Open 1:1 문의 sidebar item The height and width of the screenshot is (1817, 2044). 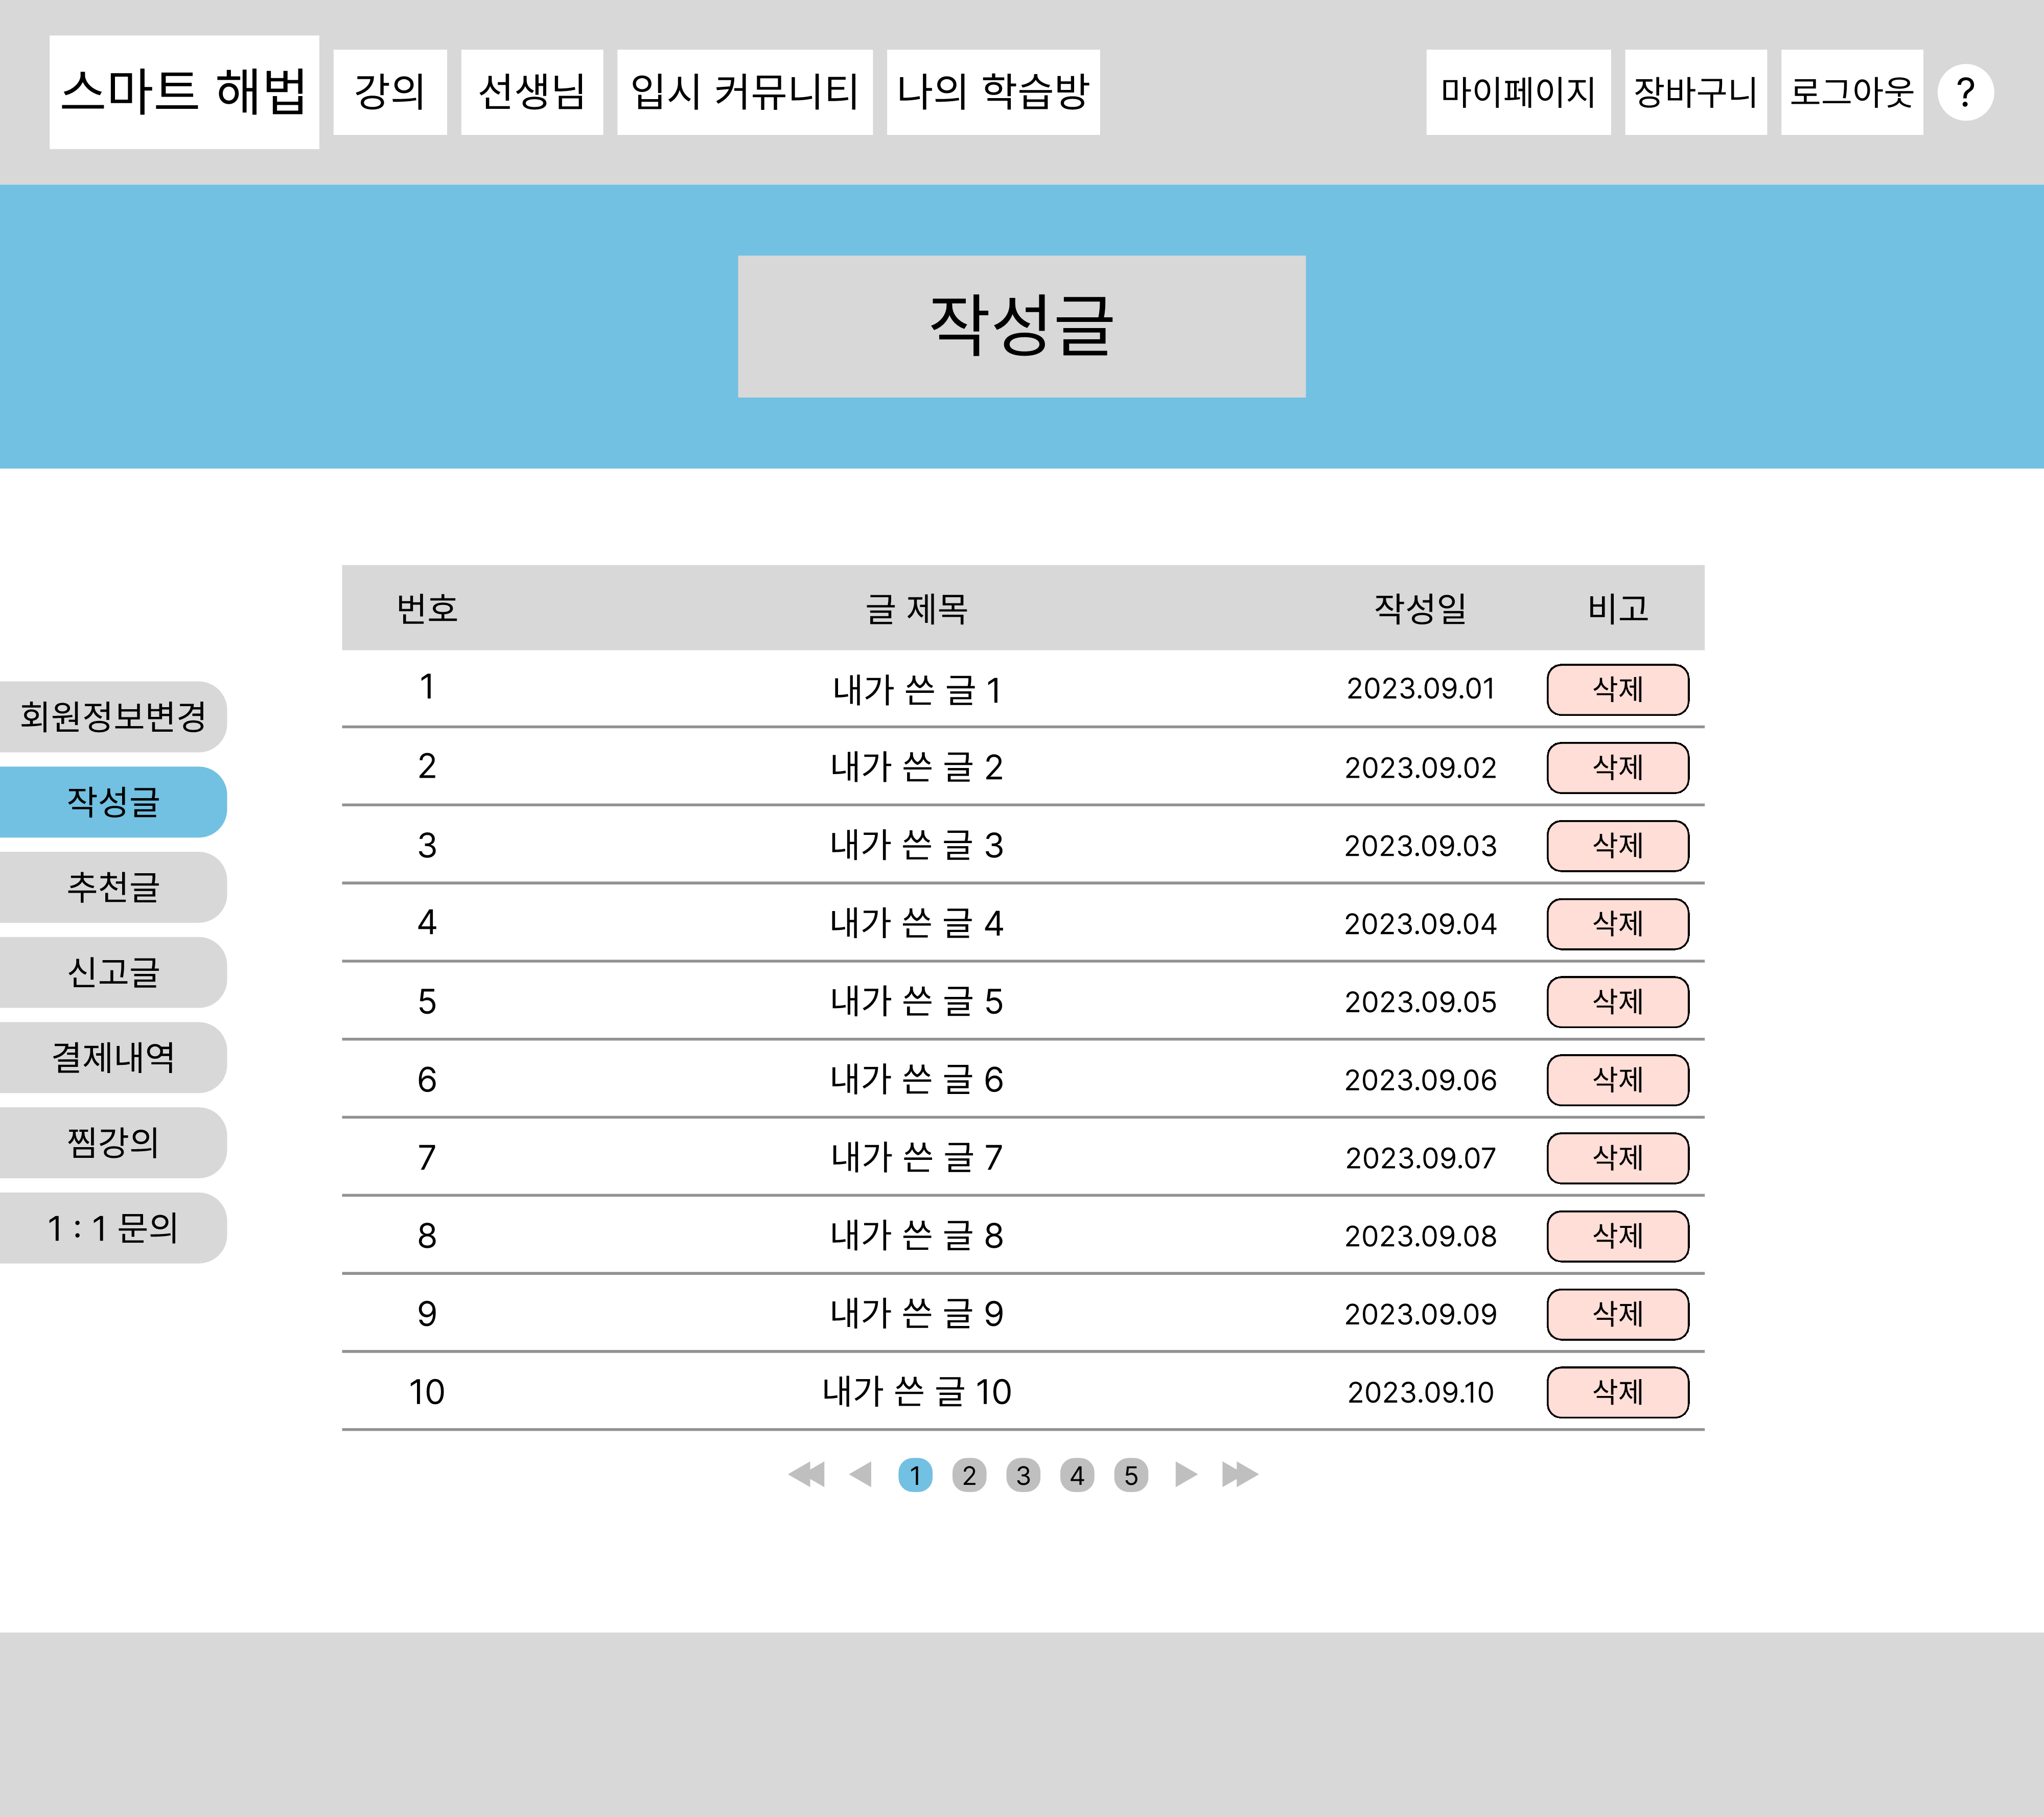point(113,1227)
